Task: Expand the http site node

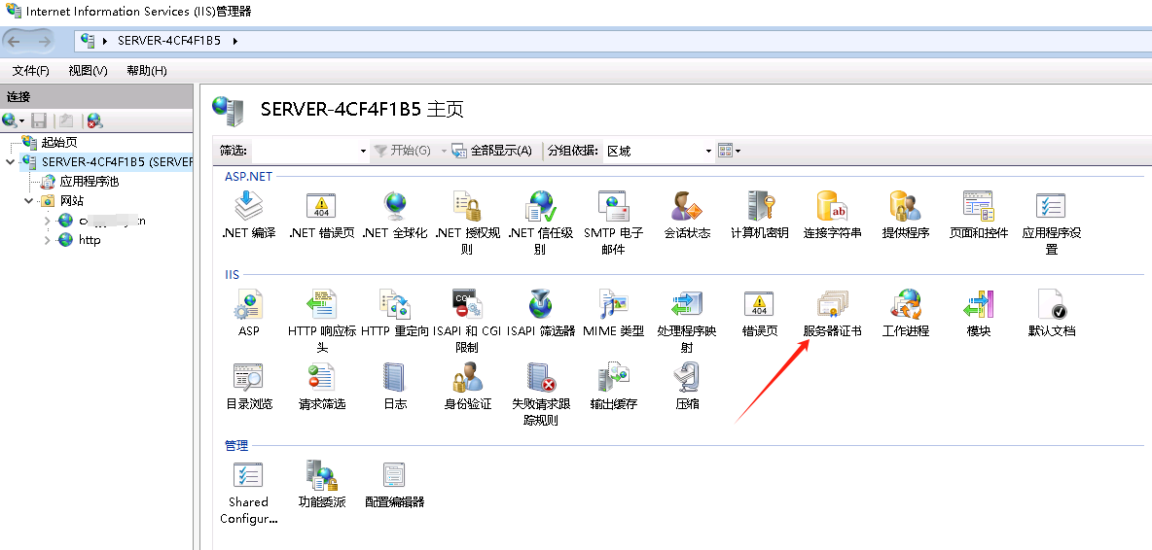Action: [x=48, y=240]
